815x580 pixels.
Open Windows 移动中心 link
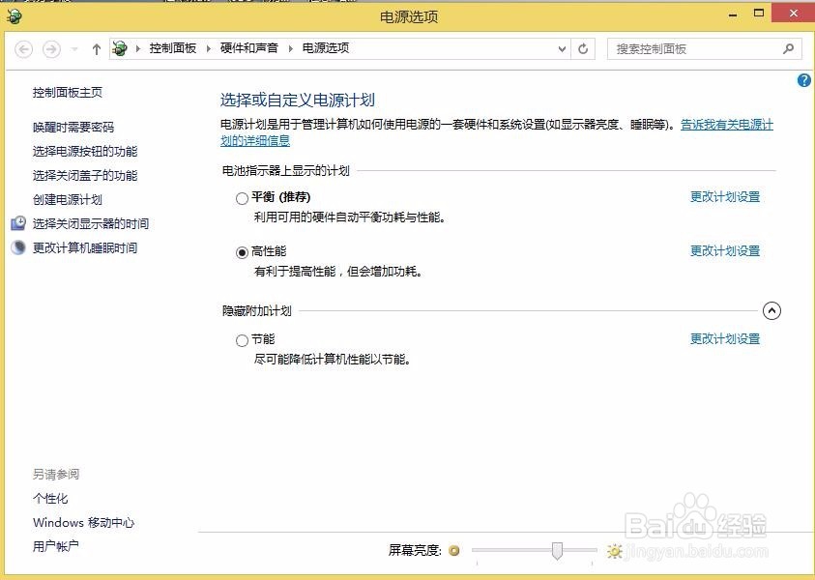click(84, 522)
